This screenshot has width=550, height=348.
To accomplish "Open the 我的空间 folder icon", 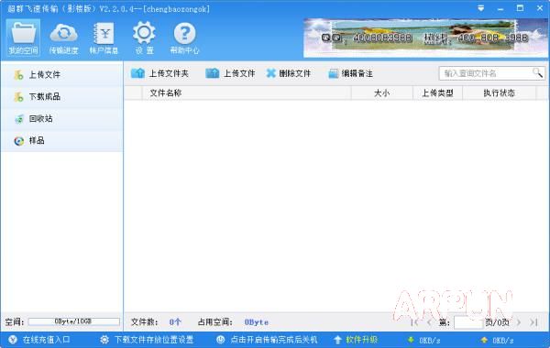I will point(23,38).
